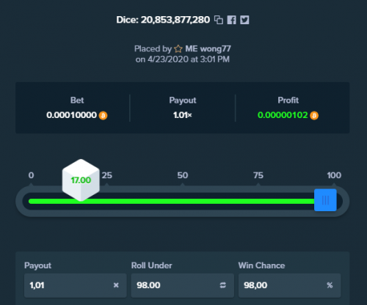This screenshot has width=367, height=305.
Task: Click the 75 mark on the slider scale
Action: coord(258,175)
